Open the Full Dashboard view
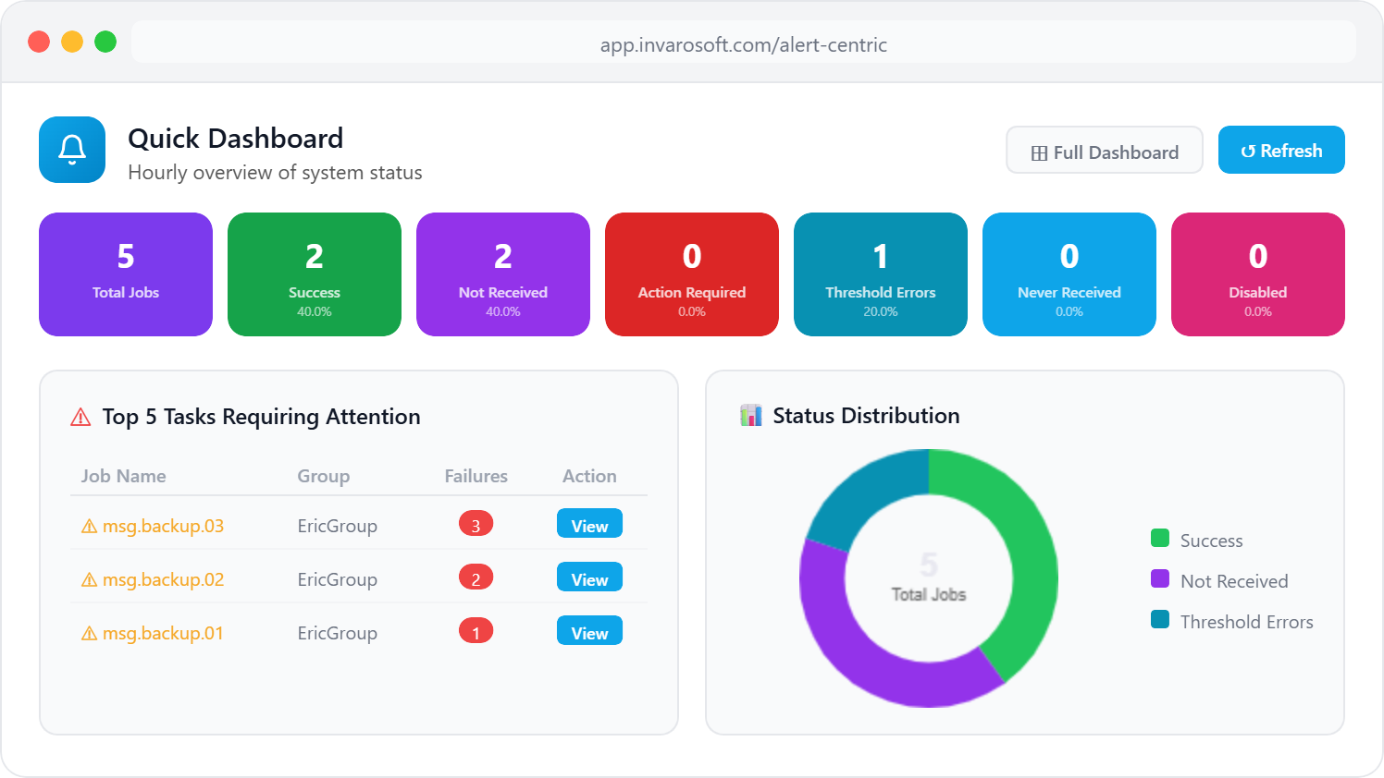Viewport: 1384px width, 778px height. (1105, 151)
